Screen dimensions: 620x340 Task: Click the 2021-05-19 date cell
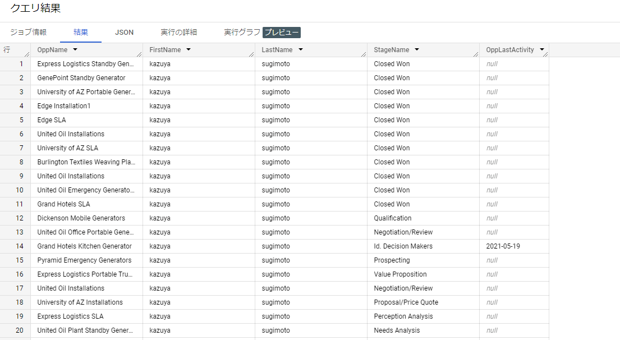[x=503, y=246]
